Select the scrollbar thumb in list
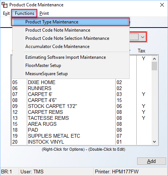This screenshot has width=168, height=176. click(154, 66)
